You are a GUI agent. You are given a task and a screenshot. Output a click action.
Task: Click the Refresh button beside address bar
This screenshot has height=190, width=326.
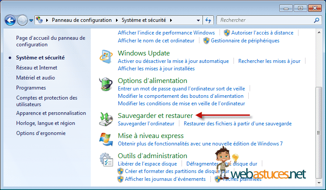click(208, 20)
